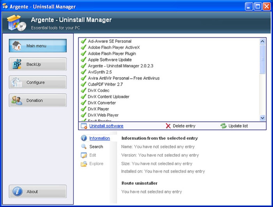Click checkmark beside Argente - Uninstall Manager 2.0.2.3
The image size is (273, 207).
point(84,66)
